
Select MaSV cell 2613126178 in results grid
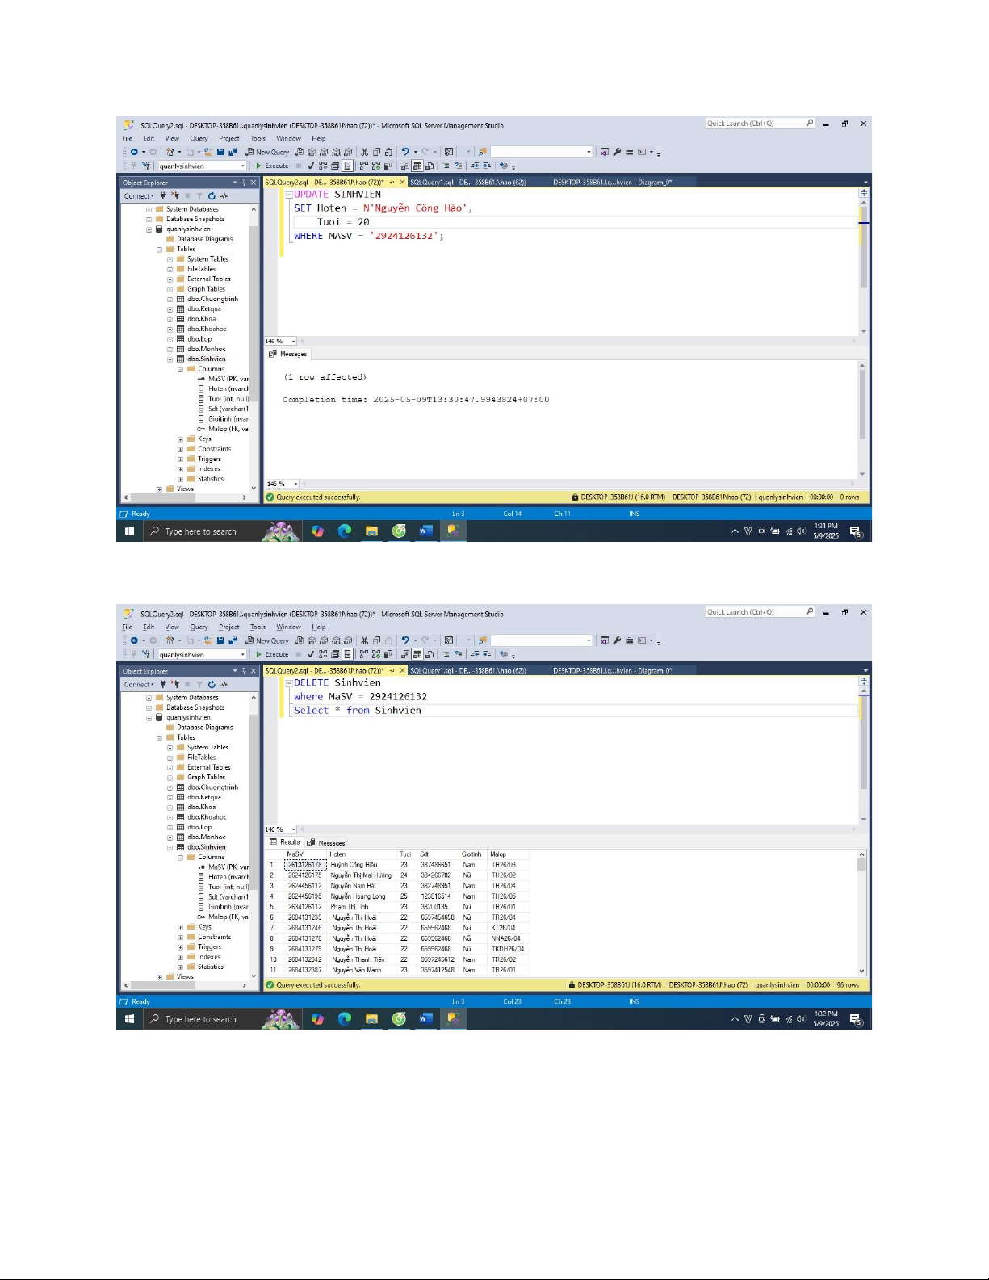pos(305,865)
